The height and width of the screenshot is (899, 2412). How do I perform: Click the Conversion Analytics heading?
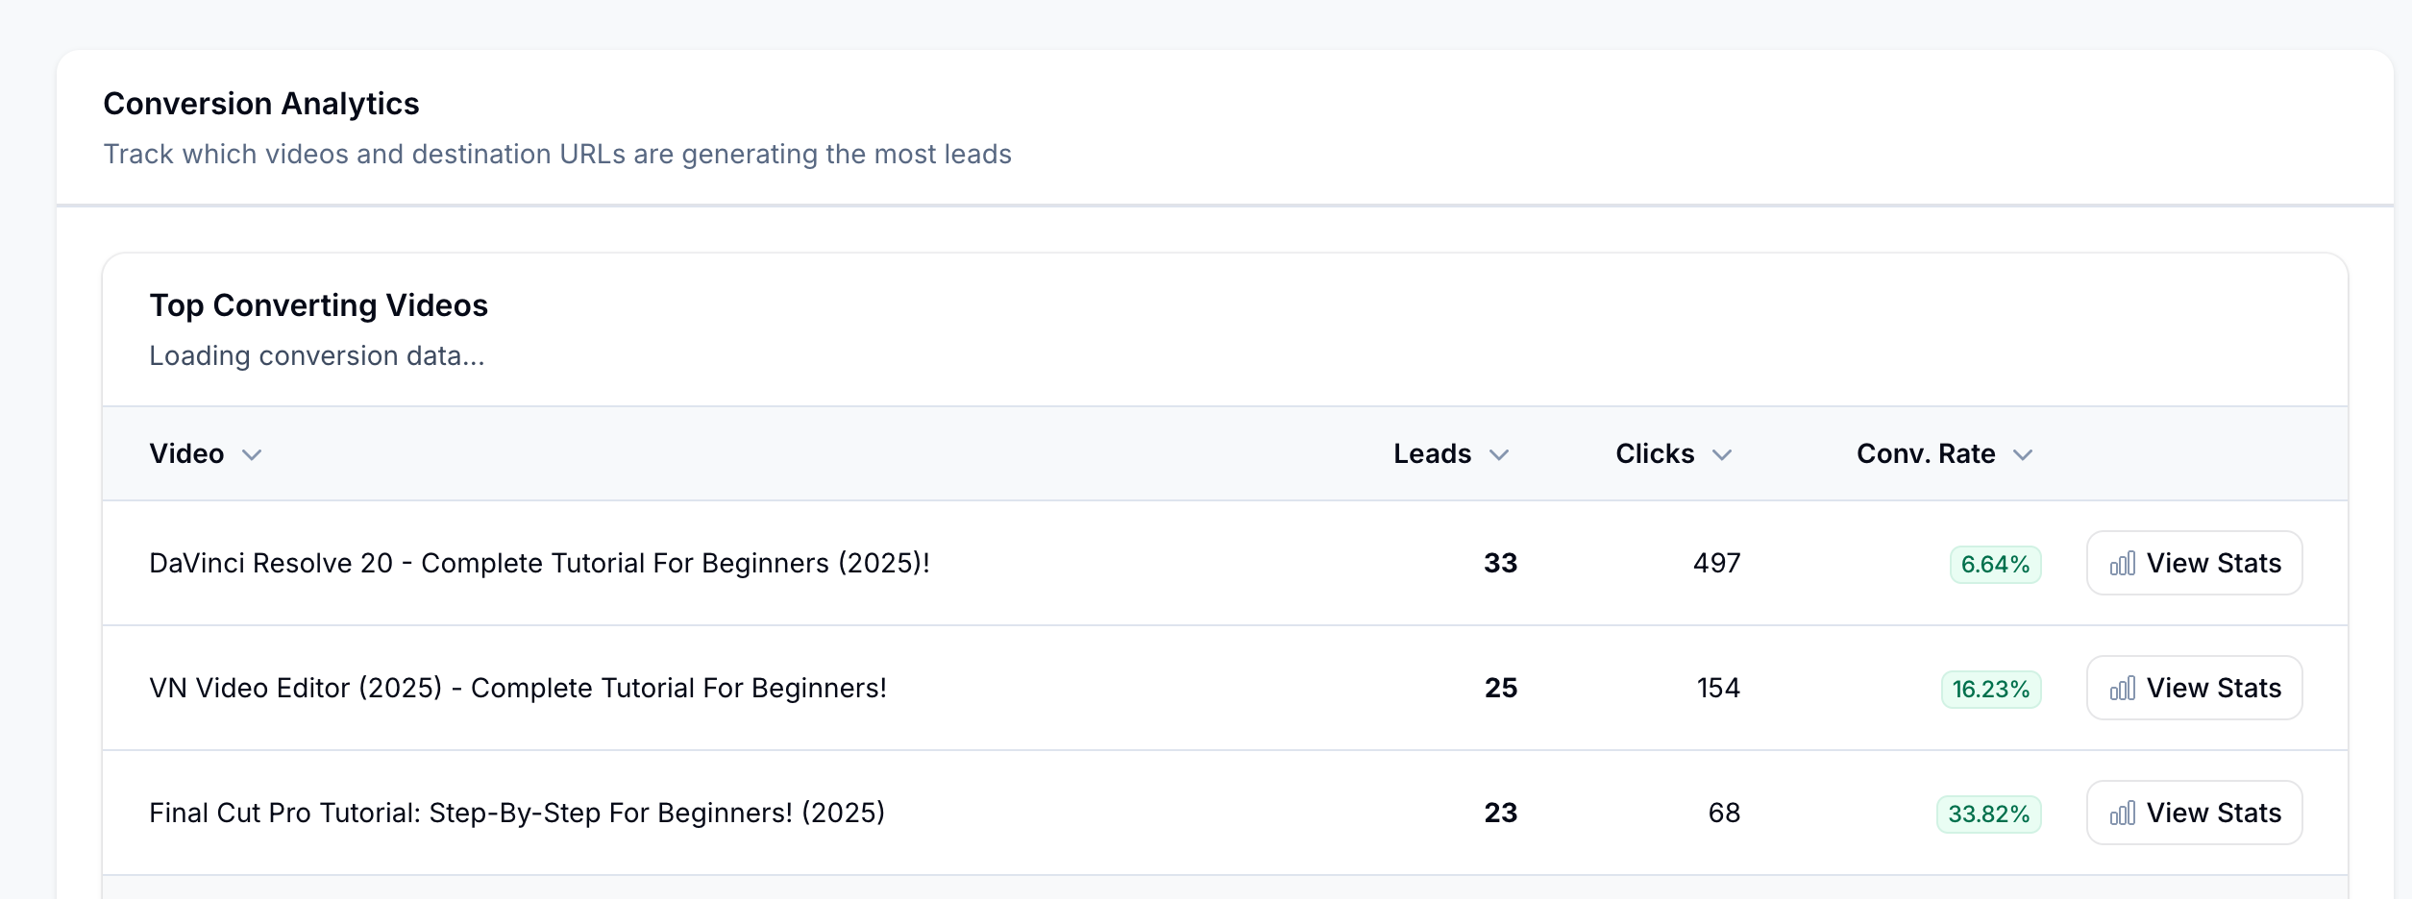[x=261, y=103]
